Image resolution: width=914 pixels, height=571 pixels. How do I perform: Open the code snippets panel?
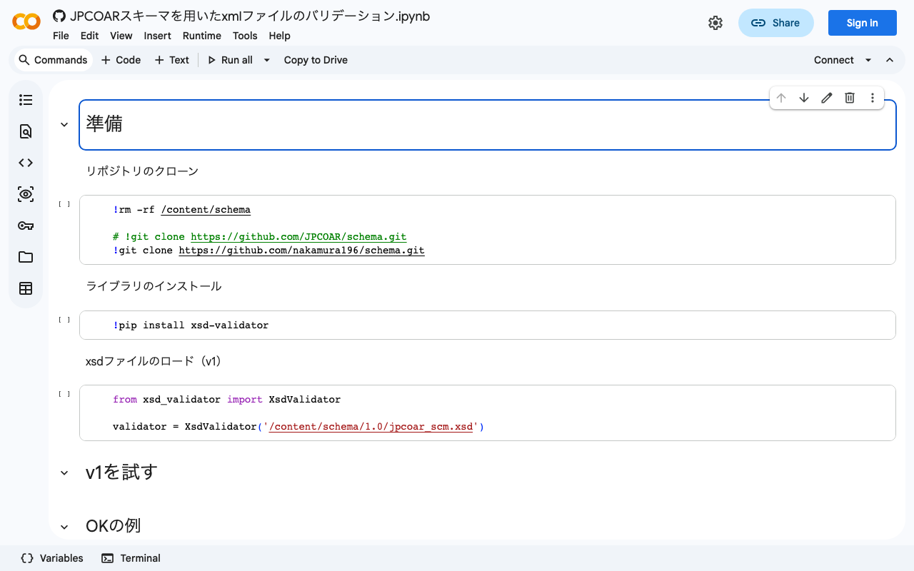pos(26,163)
